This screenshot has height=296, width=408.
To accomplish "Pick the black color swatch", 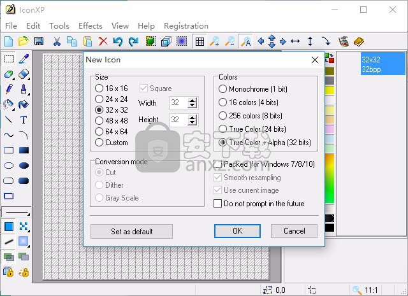I will click(x=330, y=228).
